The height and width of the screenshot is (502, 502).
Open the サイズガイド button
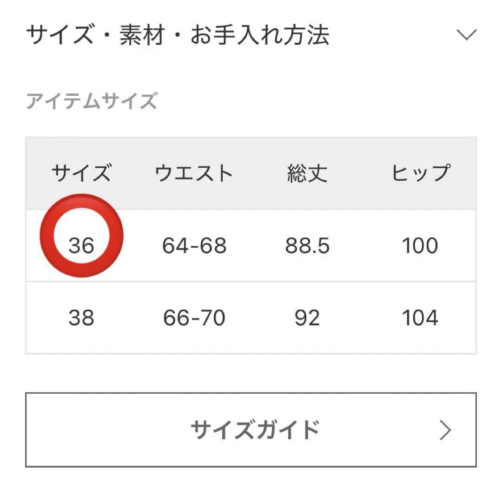tap(251, 429)
